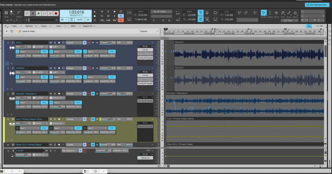Click the duplicate track icon
The height and width of the screenshot is (174, 332).
coord(12,31)
